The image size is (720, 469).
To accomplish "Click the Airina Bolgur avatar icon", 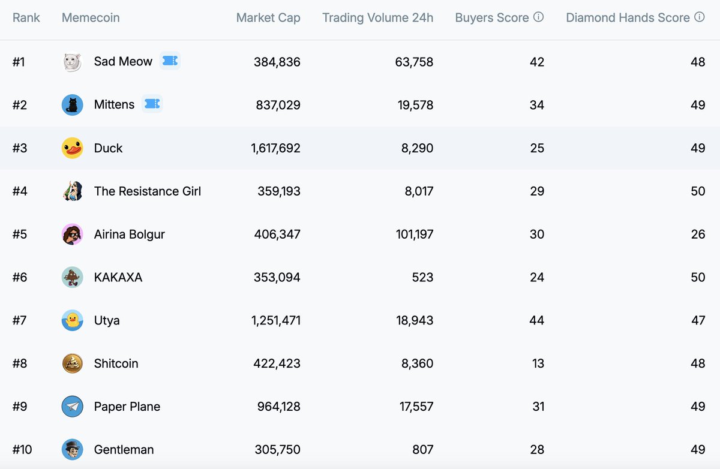I will tap(72, 235).
